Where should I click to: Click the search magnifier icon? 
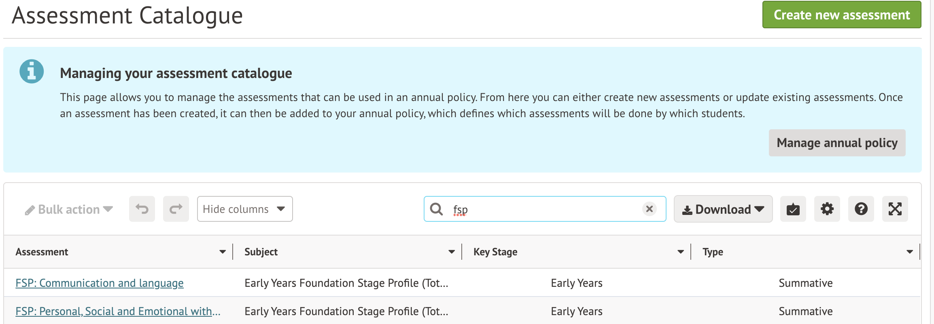(436, 209)
